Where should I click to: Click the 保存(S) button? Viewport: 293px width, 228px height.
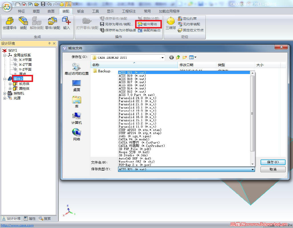pyautogui.click(x=273, y=162)
